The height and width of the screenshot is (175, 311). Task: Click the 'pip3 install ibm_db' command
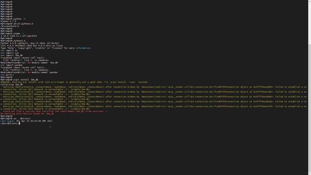click(x=19, y=80)
